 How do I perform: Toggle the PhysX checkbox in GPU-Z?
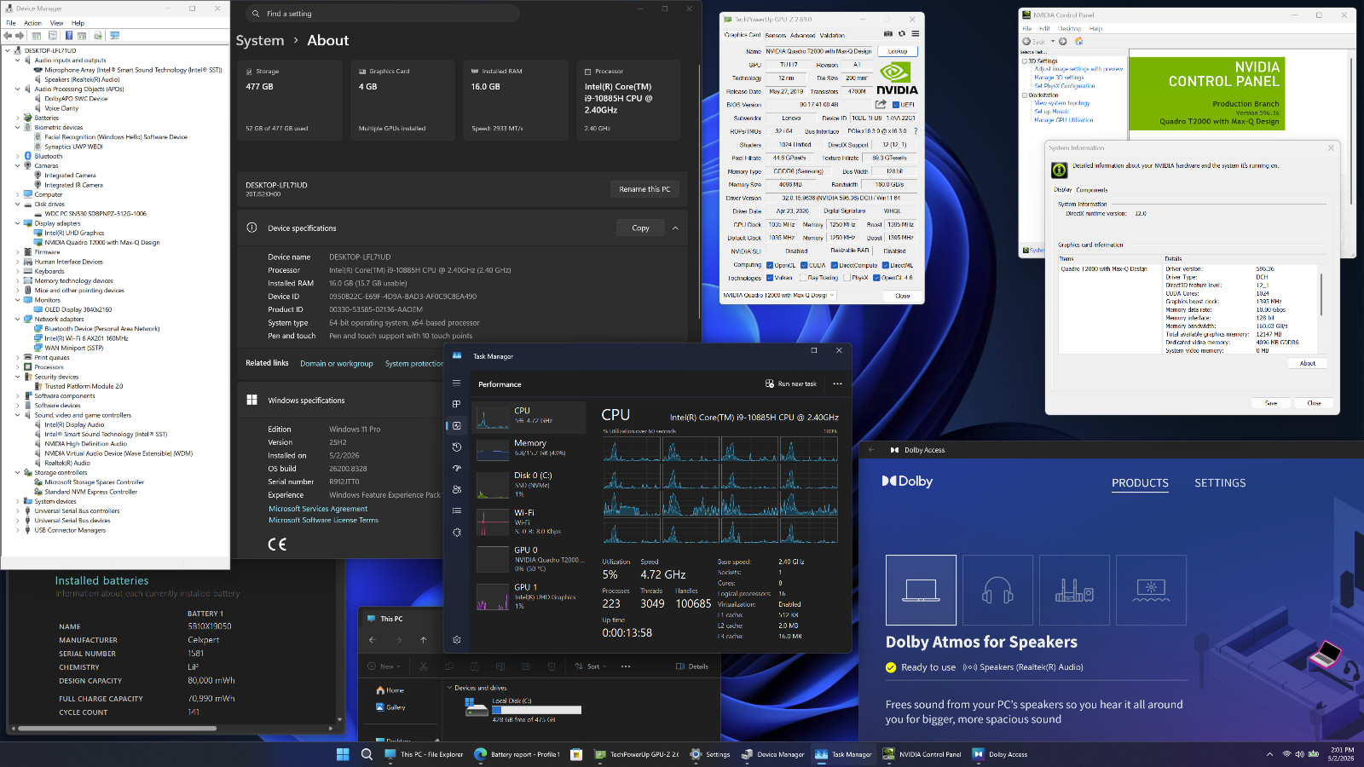point(846,278)
